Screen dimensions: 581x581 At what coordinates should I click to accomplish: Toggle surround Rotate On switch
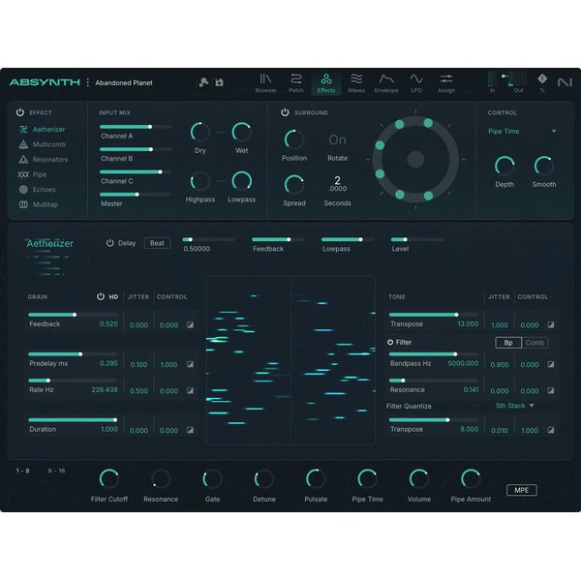[x=337, y=140]
